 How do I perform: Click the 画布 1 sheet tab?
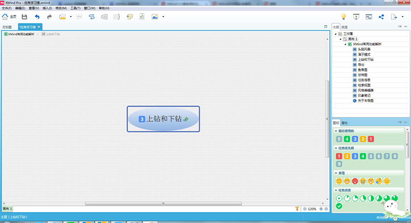pos(6,209)
